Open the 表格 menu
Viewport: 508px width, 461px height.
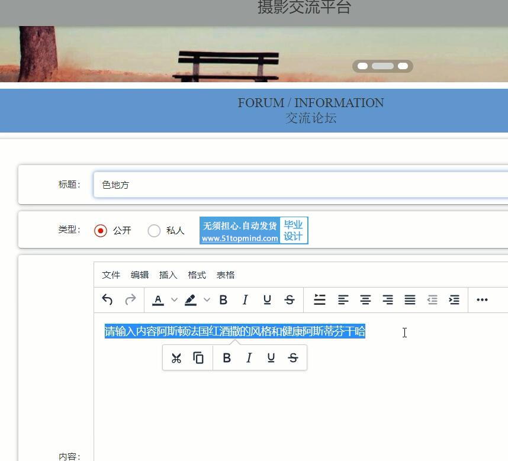226,275
